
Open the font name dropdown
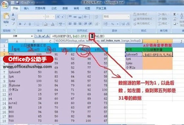pos(43,17)
